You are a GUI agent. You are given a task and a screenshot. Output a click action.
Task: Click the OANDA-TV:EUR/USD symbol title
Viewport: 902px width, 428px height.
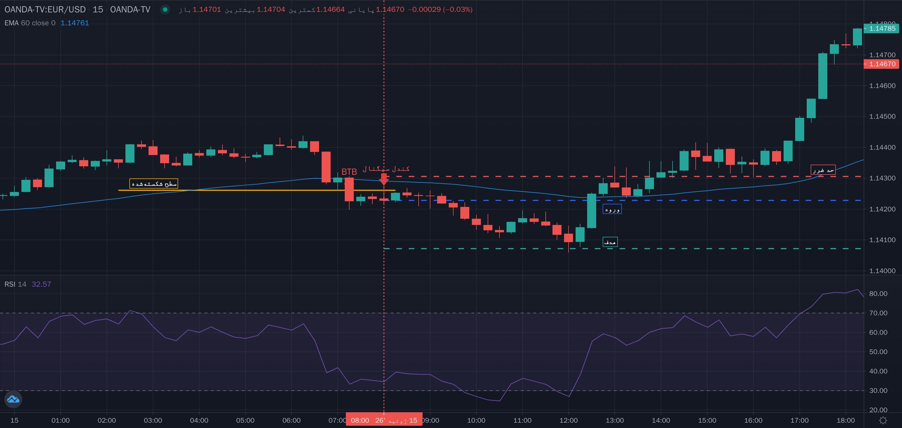pos(45,10)
